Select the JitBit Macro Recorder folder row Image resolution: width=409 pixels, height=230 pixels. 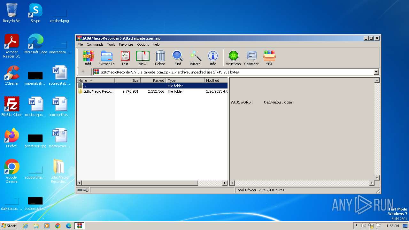tap(152, 91)
